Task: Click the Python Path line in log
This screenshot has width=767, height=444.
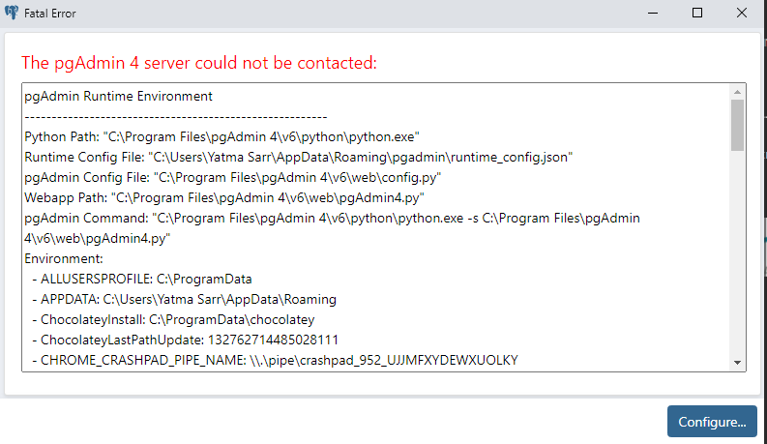Action: click(x=221, y=136)
